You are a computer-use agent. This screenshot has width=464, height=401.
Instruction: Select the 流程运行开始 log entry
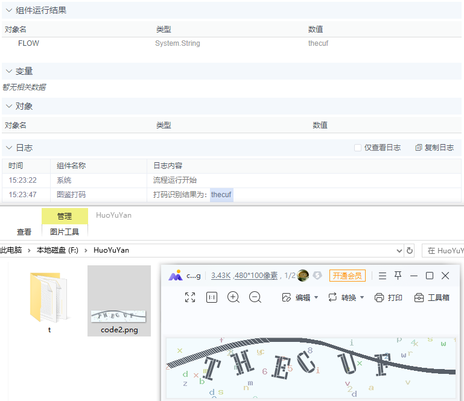coord(175,180)
